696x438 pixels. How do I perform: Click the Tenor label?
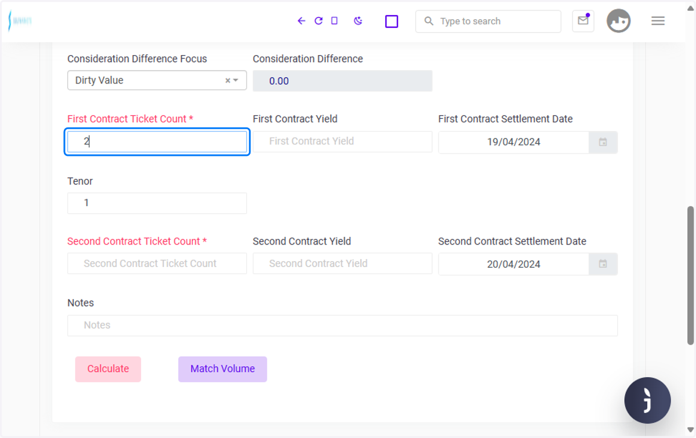pos(80,181)
